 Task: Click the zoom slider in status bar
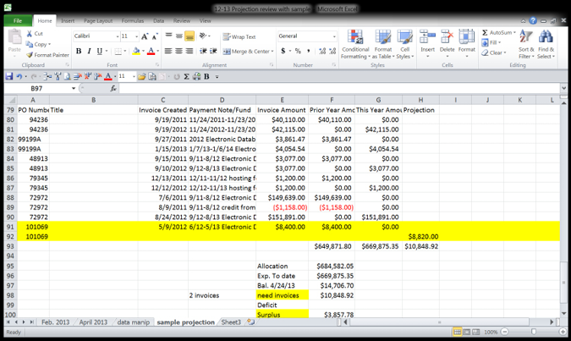point(532,332)
